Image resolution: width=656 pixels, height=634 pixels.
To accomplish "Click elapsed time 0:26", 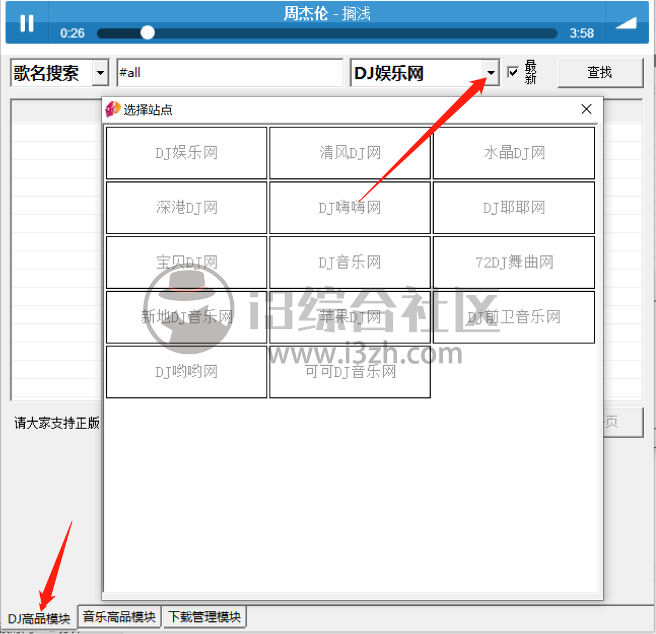I will pos(72,33).
